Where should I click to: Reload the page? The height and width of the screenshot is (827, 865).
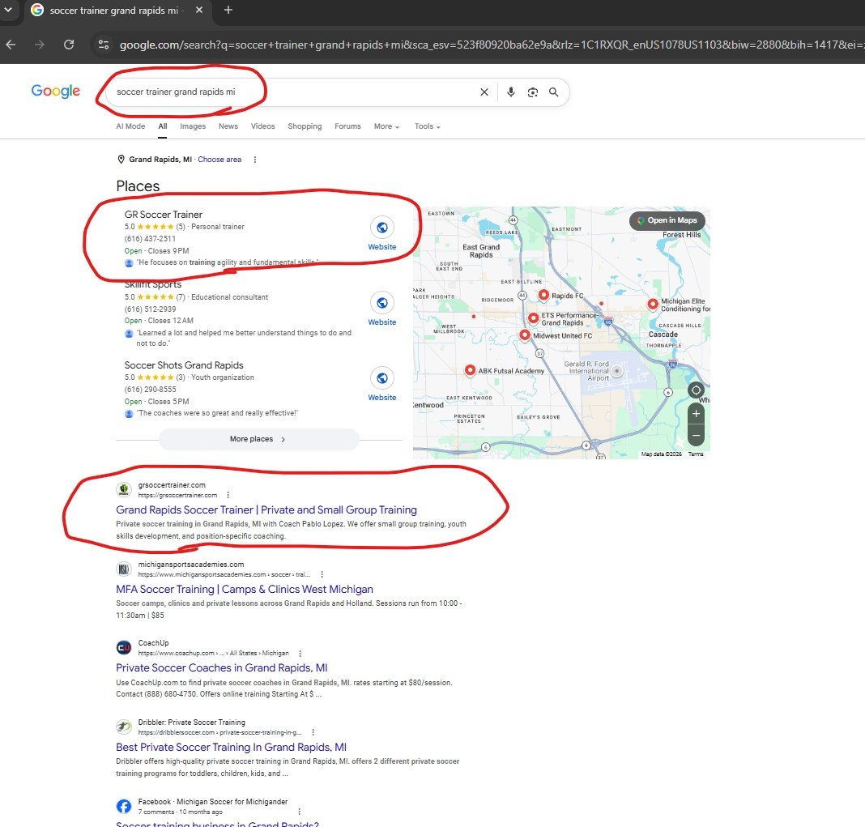[68, 45]
